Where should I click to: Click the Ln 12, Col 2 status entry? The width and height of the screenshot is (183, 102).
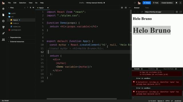[x=152, y=101]
